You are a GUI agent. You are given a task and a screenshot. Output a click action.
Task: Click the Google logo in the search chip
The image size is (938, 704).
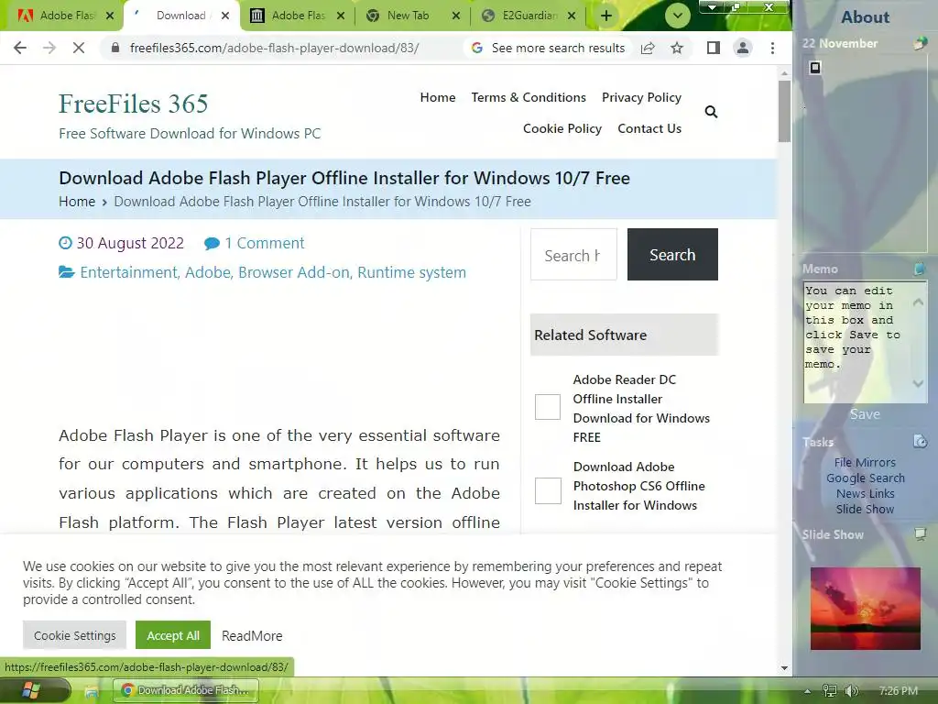pyautogui.click(x=476, y=48)
